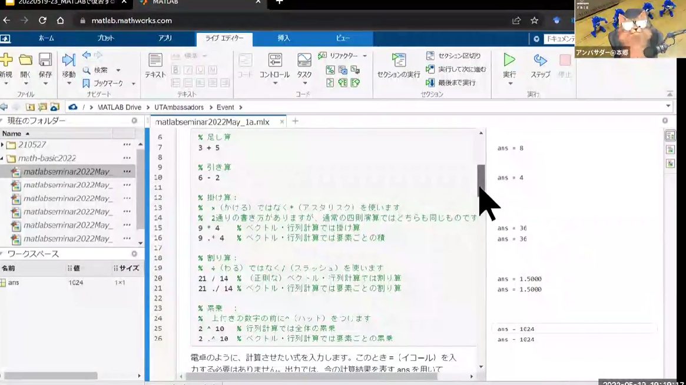
Task: Click the ブックマーク (Bookmark) icon
Action: [86, 83]
